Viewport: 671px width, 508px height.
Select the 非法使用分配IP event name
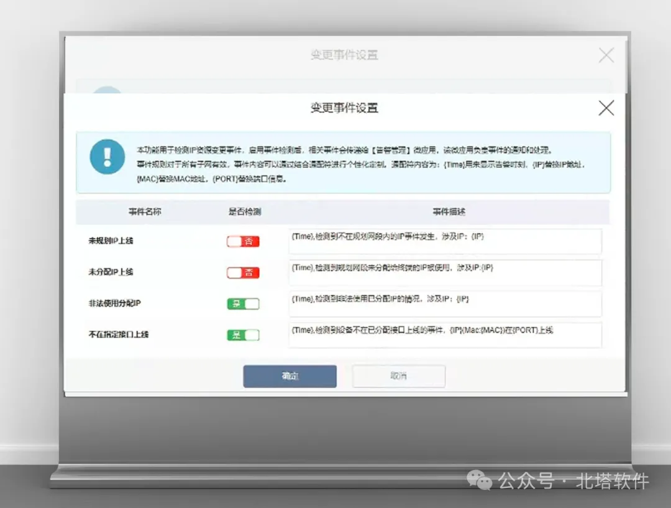(114, 303)
